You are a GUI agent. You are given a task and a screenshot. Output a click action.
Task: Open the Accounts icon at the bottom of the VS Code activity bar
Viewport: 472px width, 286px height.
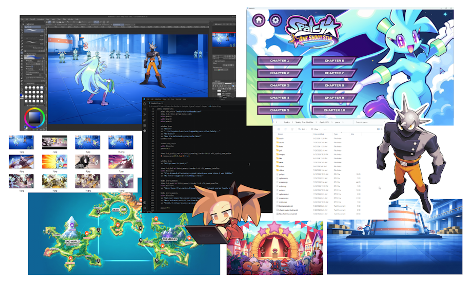pos(145,203)
